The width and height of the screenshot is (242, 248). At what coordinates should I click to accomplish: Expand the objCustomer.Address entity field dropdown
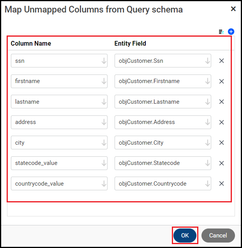point(207,122)
